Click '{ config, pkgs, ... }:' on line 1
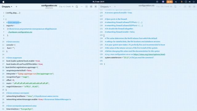 click(x=13, y=13)
